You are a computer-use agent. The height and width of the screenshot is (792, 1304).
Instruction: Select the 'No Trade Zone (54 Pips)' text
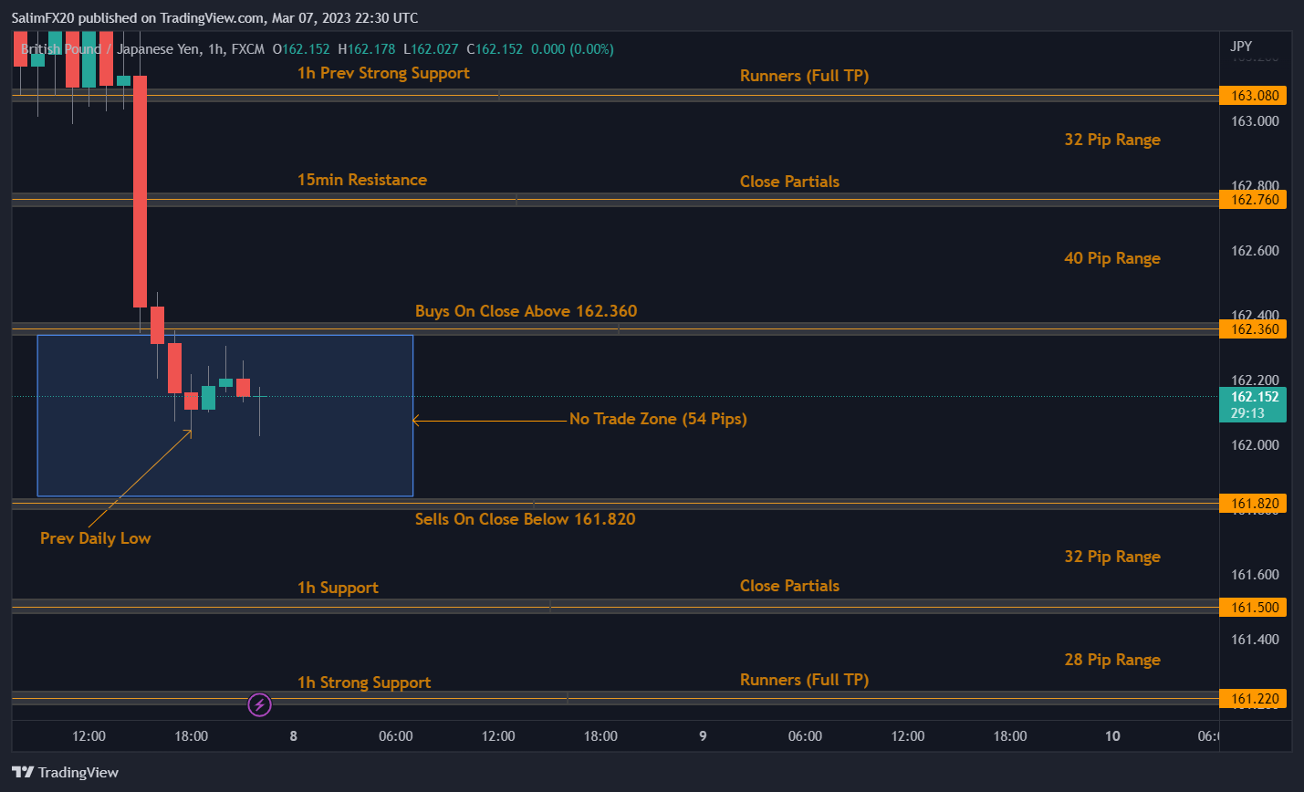tap(657, 419)
